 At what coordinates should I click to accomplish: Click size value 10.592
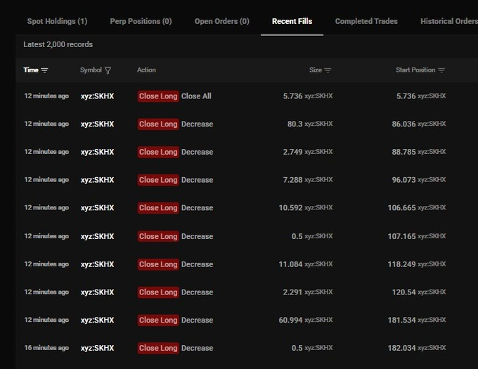(x=290, y=208)
